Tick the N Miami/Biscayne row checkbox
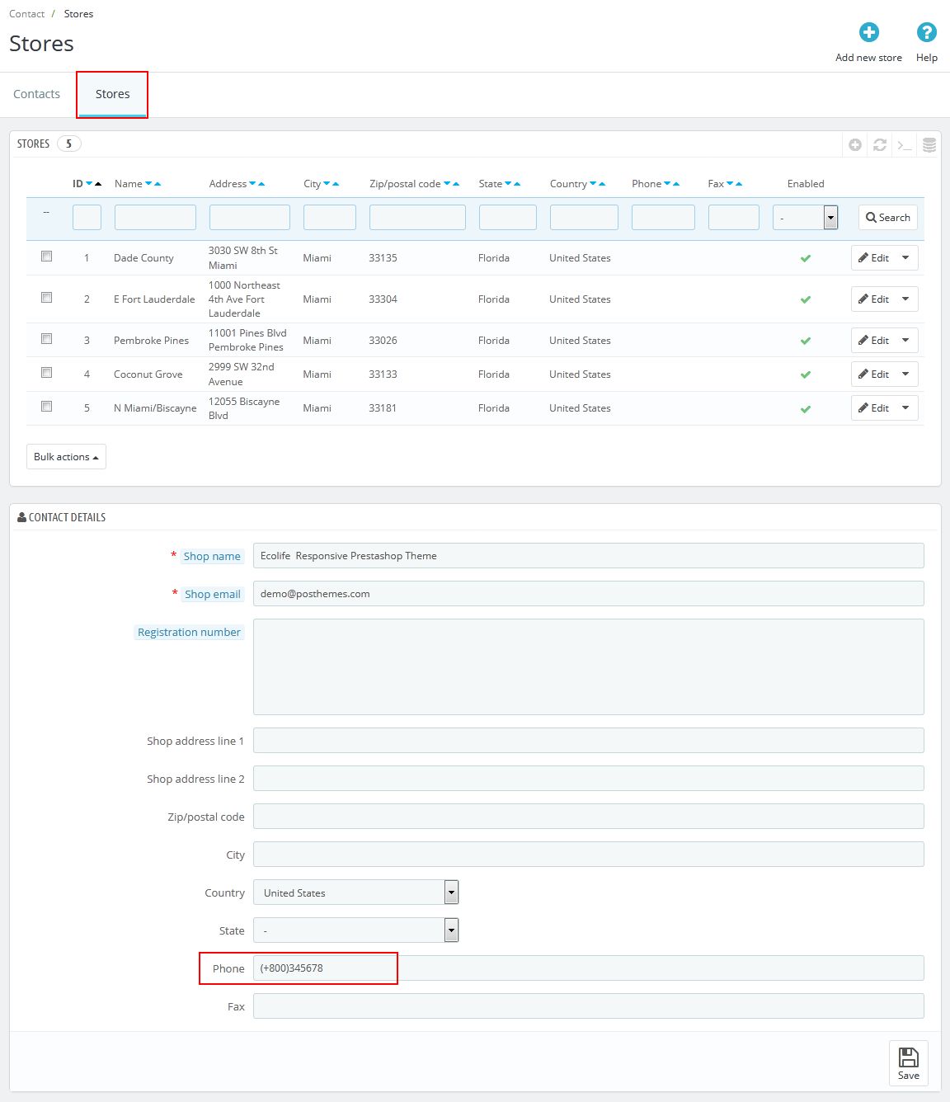Viewport: 950px width, 1102px height. pos(47,407)
